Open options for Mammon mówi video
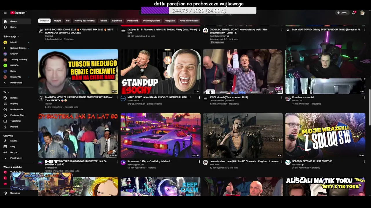371x208 pixels. pos(117,98)
